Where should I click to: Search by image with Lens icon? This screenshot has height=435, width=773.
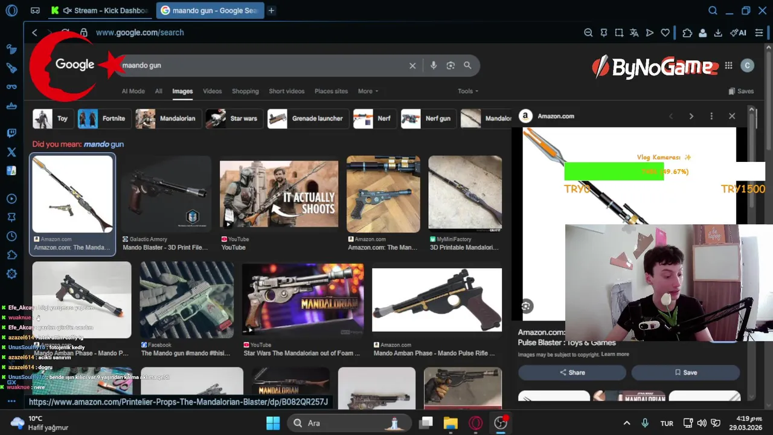tap(451, 65)
